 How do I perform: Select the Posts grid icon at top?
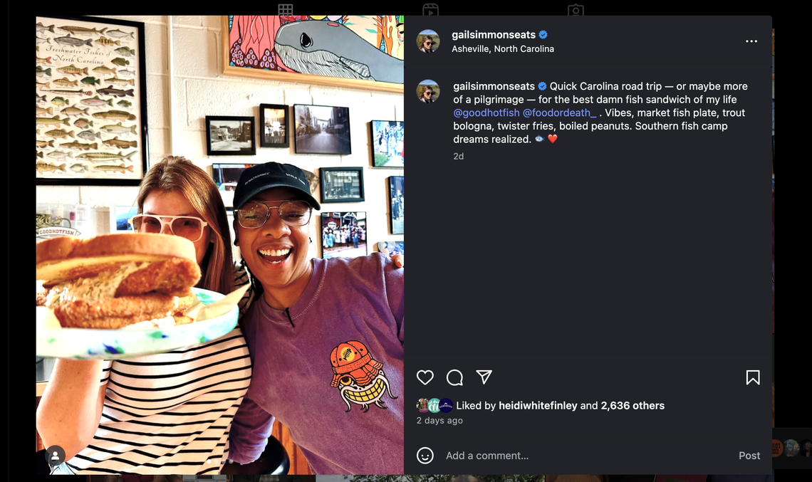(284, 10)
